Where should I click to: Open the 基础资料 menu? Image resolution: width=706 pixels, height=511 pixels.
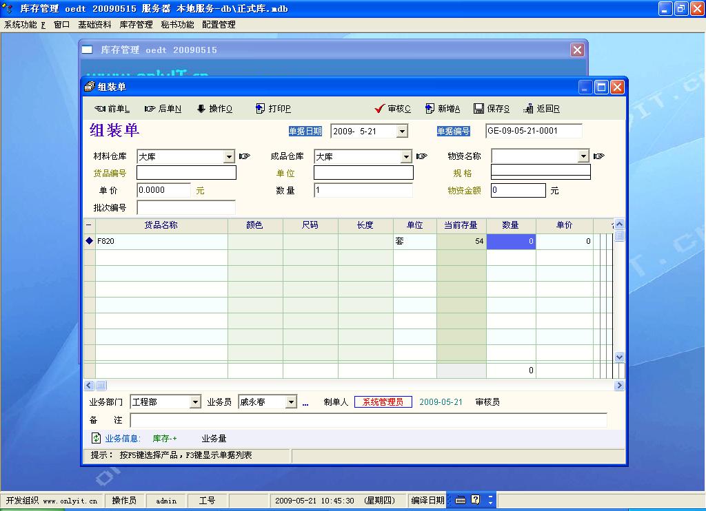pyautogui.click(x=94, y=25)
